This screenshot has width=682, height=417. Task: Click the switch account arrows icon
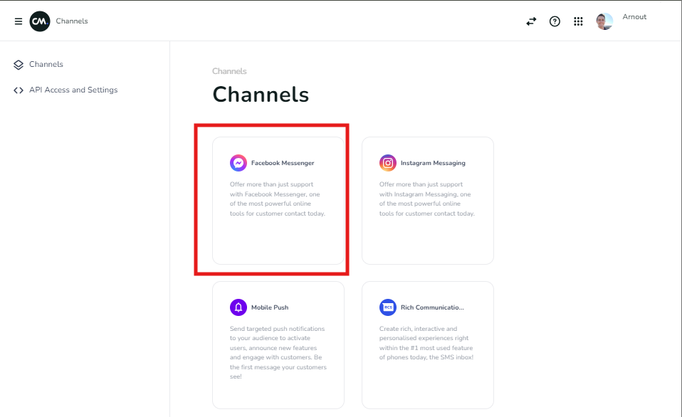531,21
